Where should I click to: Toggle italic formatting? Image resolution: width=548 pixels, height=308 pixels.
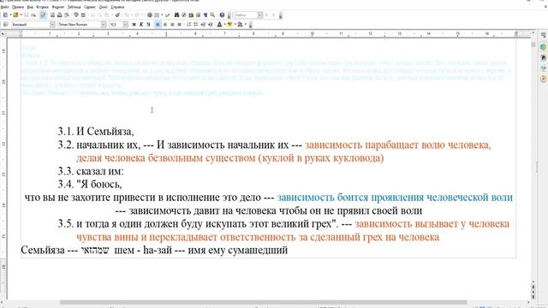(141, 25)
